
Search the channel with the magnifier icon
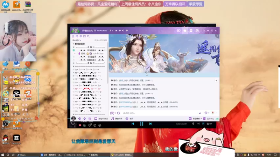88,36
